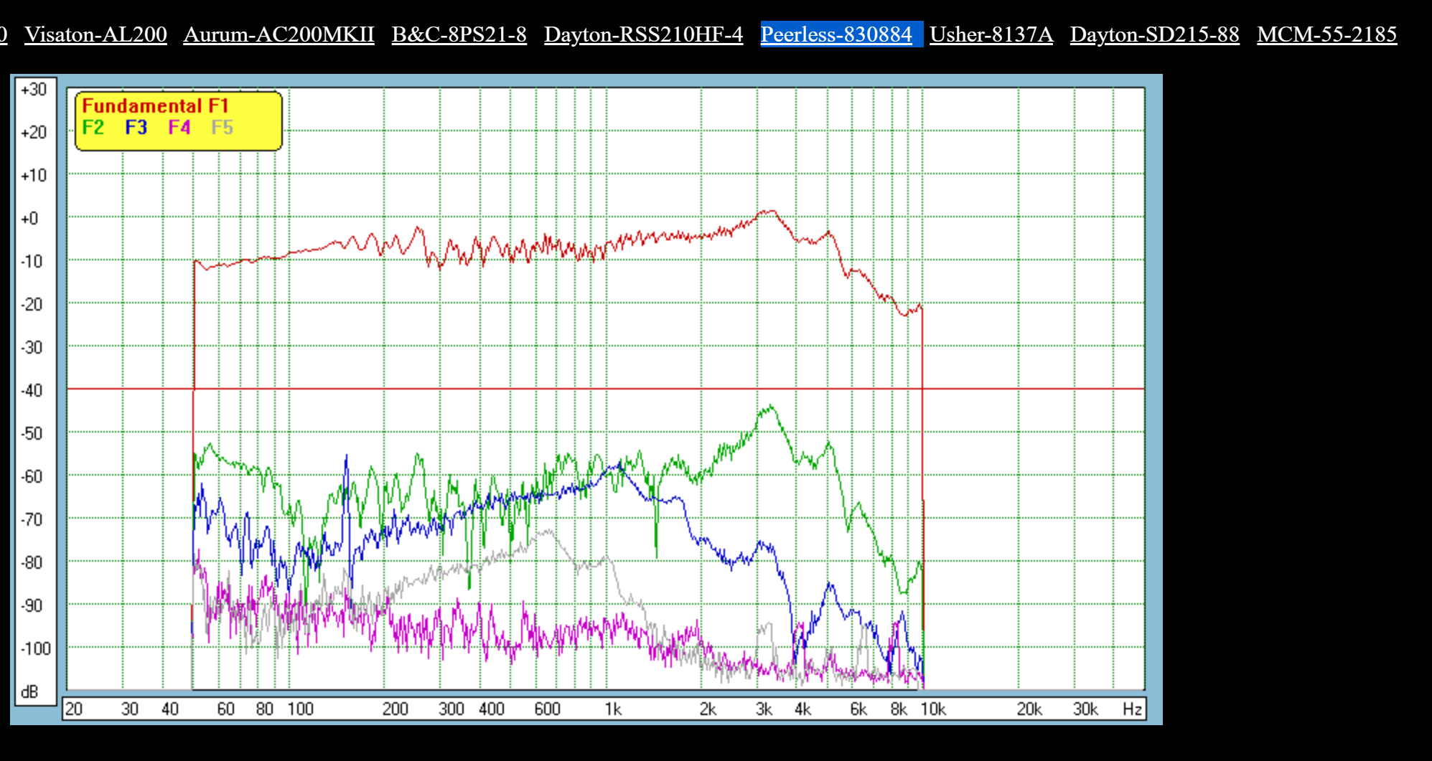Click the green F2 legend label
1432x761 pixels.
(x=93, y=128)
